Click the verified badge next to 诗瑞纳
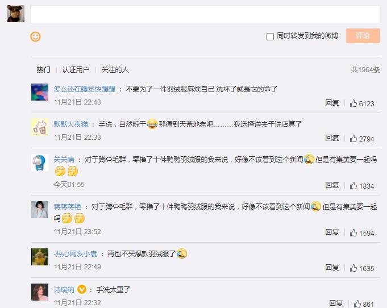The height and width of the screenshot is (308, 387). (x=82, y=289)
